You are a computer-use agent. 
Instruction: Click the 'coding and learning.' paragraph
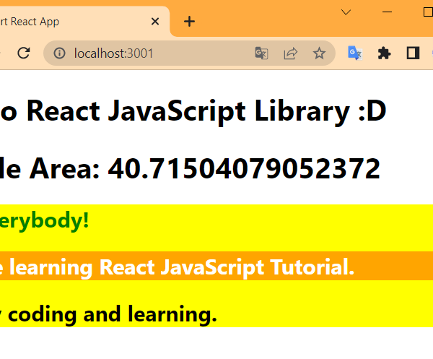click(x=108, y=314)
